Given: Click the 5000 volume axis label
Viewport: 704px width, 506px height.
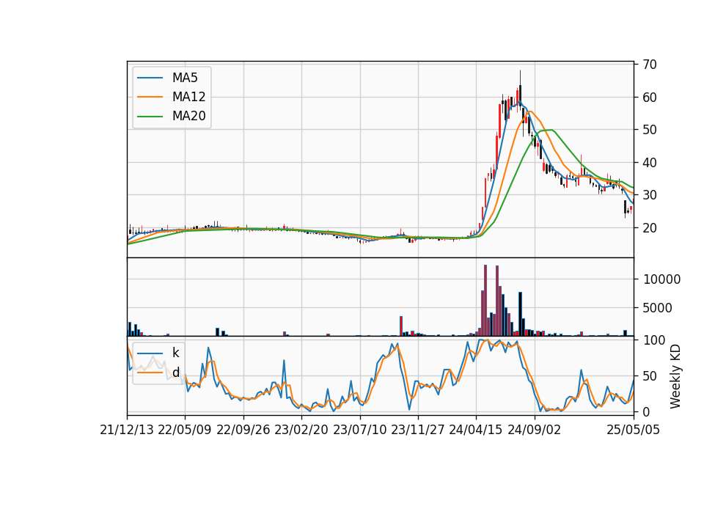Looking at the screenshot, I should (x=658, y=308).
